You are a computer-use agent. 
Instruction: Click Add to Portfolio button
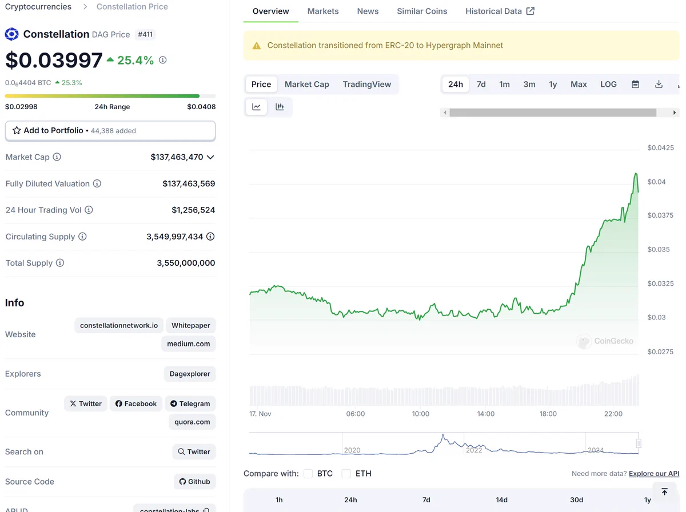[x=110, y=130]
